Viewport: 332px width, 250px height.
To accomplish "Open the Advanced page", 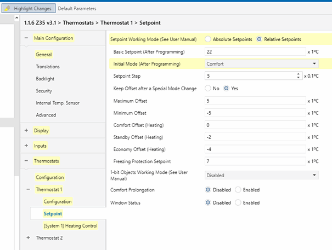I will [x=46, y=115].
